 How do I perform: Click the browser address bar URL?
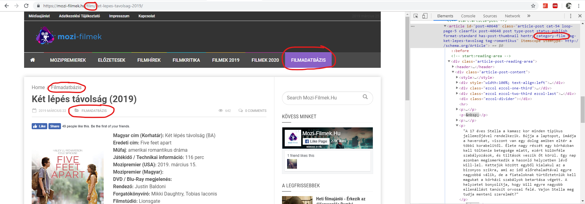coord(93,6)
